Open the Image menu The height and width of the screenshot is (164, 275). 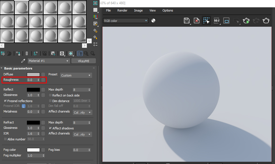(x=138, y=10)
